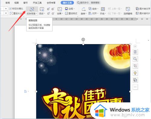
Task: Decrease picture contrast with half-circle minus icon
Action: pos(53,9)
